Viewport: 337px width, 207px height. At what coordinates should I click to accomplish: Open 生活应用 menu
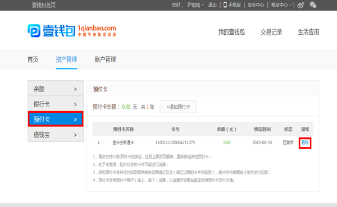coord(308,32)
